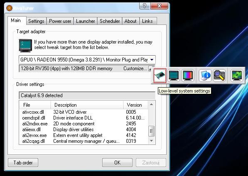The width and height of the screenshot is (248, 176).
Task: Select the ativcoxx.dll row
Action: [83, 112]
